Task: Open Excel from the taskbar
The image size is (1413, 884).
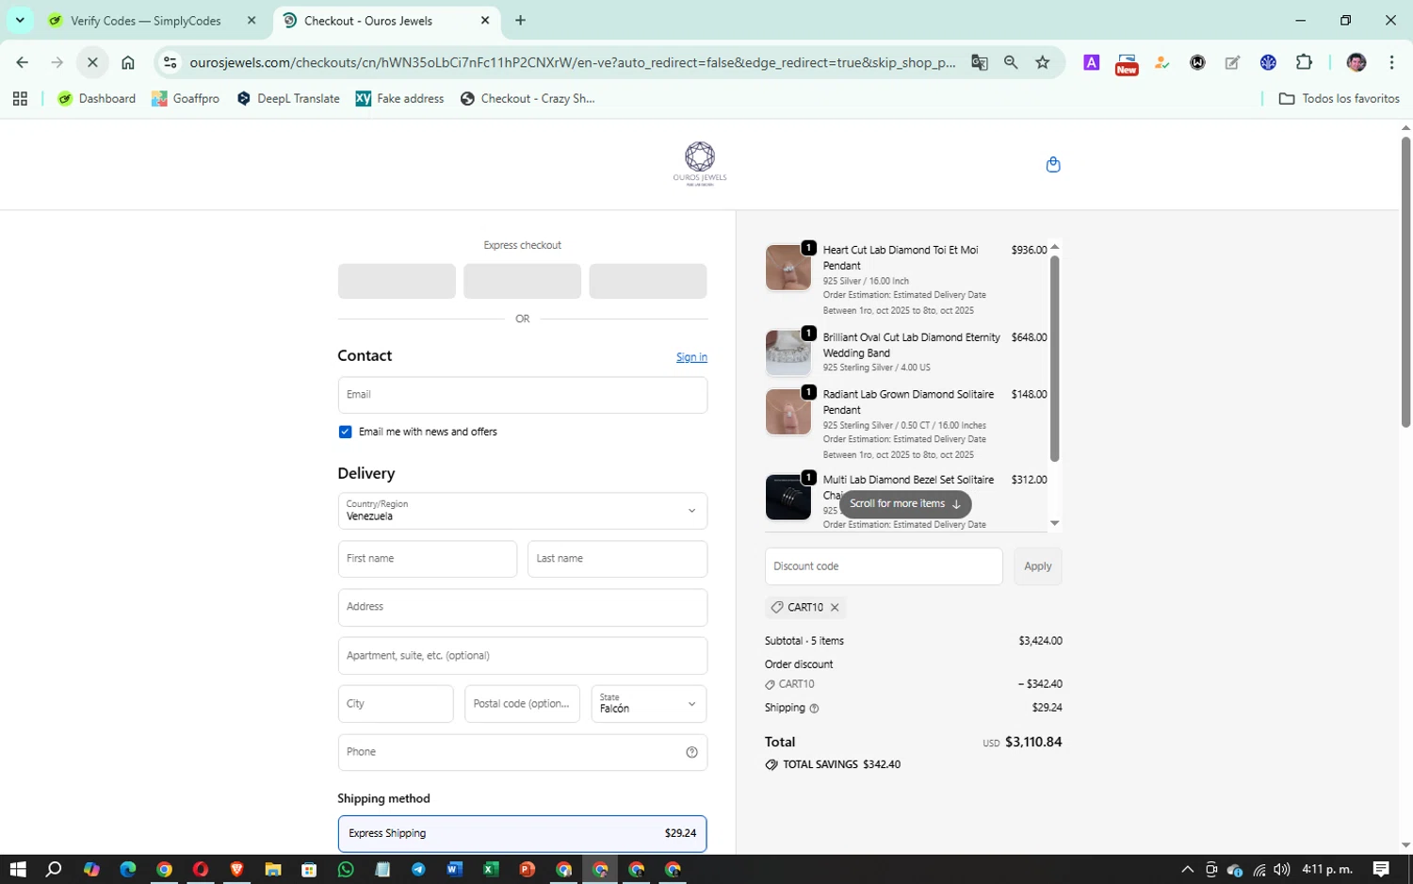Action: [491, 869]
